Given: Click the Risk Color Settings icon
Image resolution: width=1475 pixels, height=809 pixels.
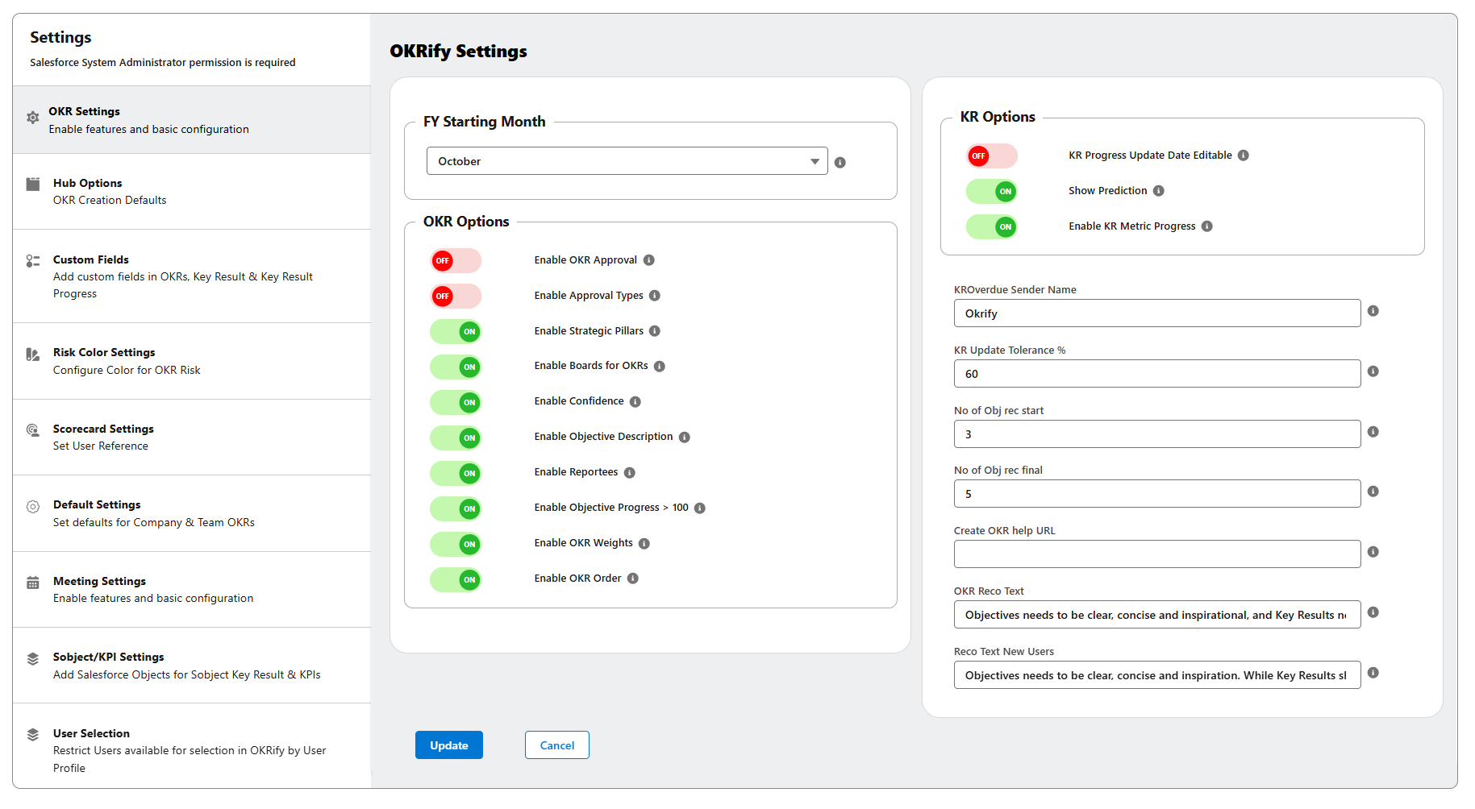Looking at the screenshot, I should point(33,355).
